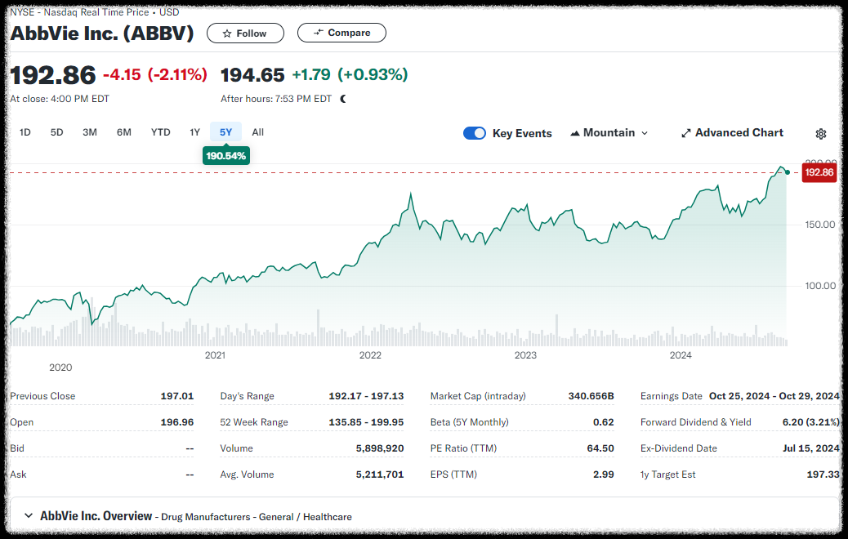The width and height of the screenshot is (848, 539).
Task: Click the Mountain chart type icon
Action: click(x=575, y=133)
